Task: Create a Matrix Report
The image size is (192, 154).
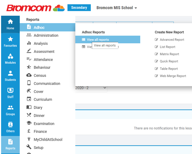Action: pos(169,54)
